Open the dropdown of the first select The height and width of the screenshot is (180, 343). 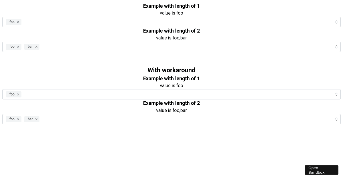(336, 22)
